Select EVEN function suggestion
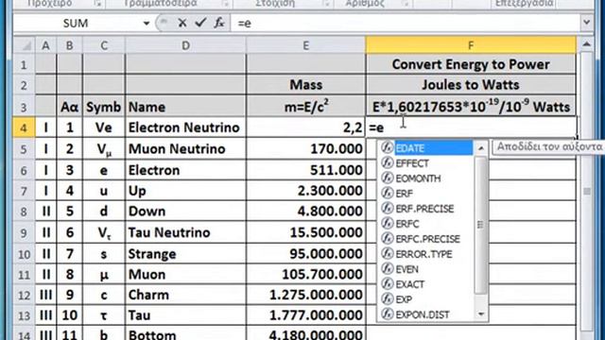 point(425,269)
